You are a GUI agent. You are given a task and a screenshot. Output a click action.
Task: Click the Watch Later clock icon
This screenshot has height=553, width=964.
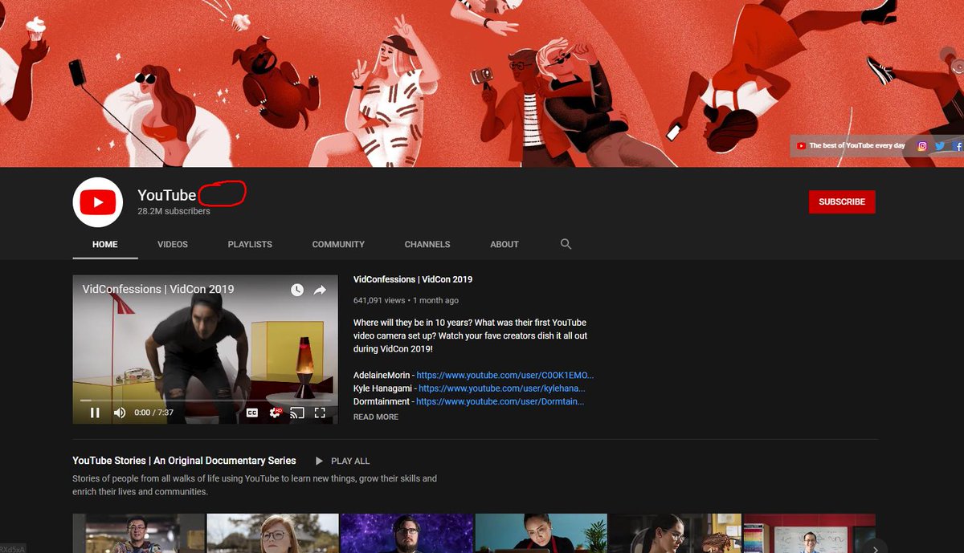click(x=297, y=290)
